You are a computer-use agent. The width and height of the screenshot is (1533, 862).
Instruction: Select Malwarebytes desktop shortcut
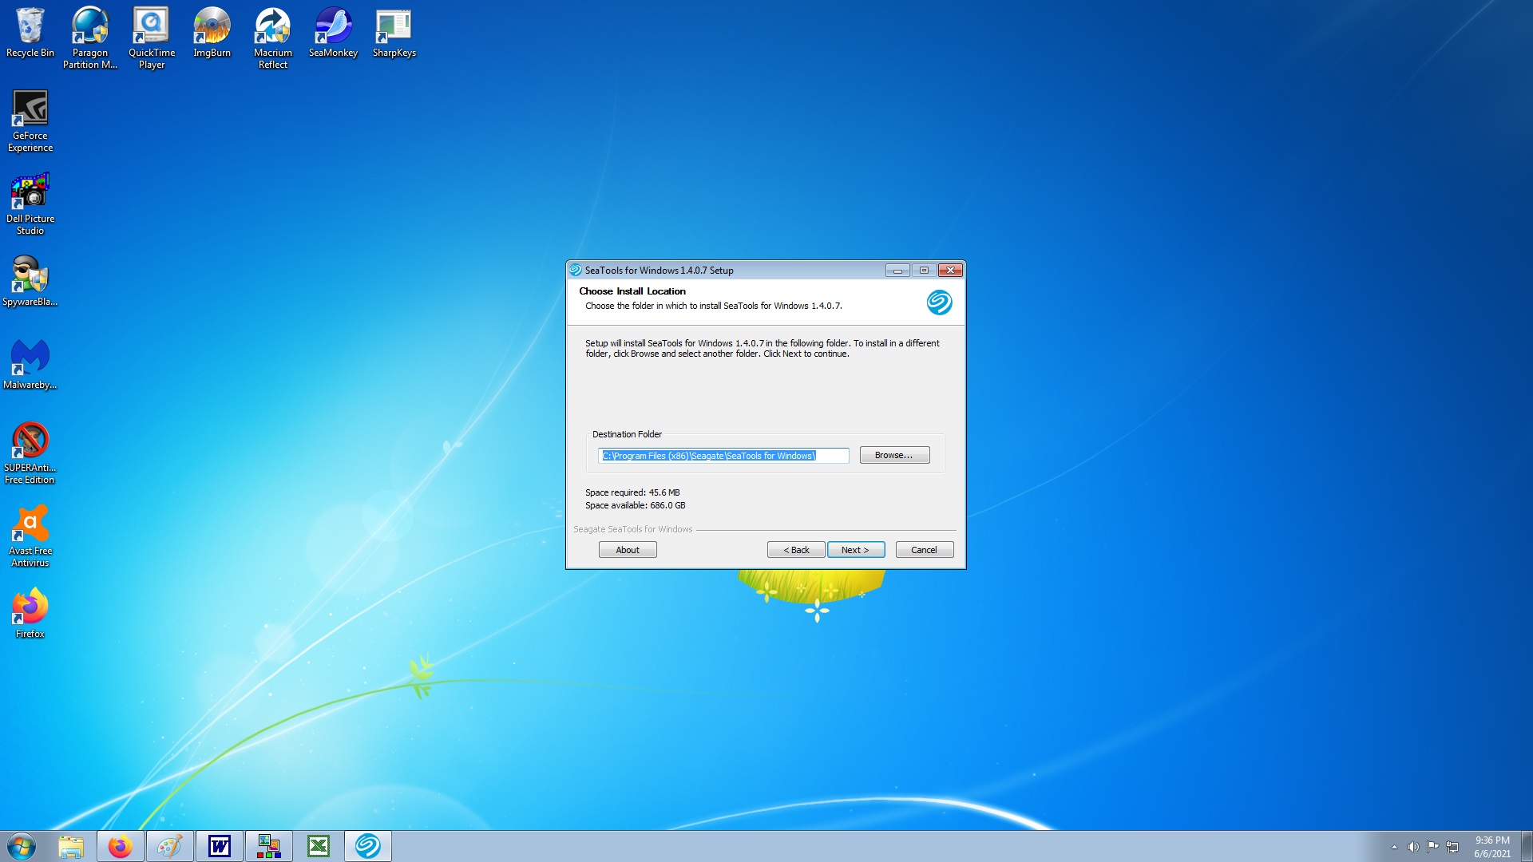pyautogui.click(x=30, y=364)
